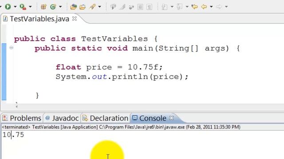Click the greyed Forward arrow icon
Screen dimensions: 284x159
pyautogui.click(x=219, y=7)
